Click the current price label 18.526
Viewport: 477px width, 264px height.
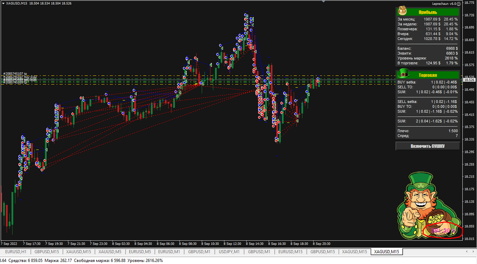coord(469,80)
